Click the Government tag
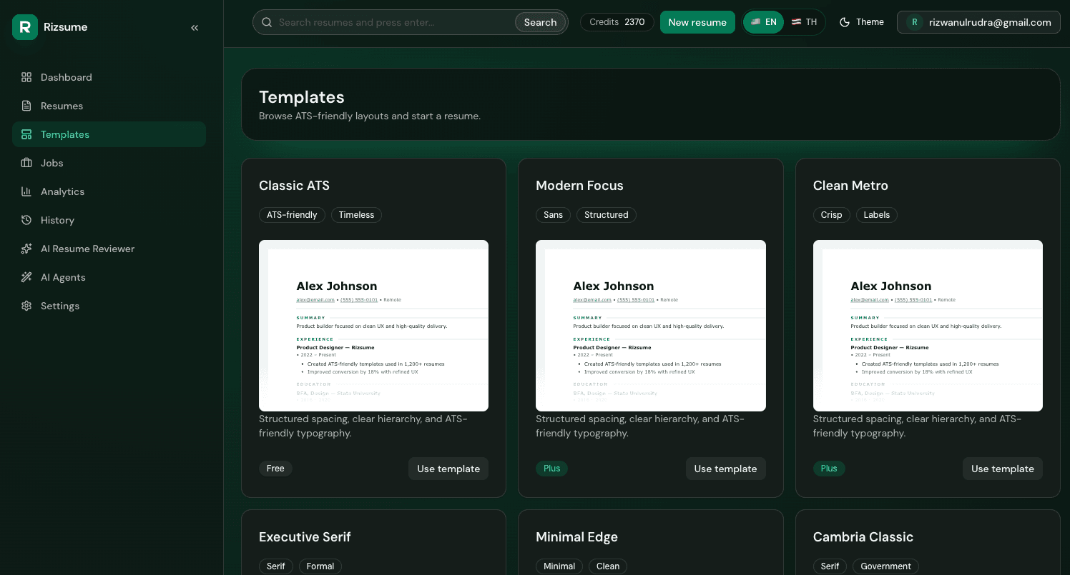Screen dimensions: 1070x575 click(885, 566)
